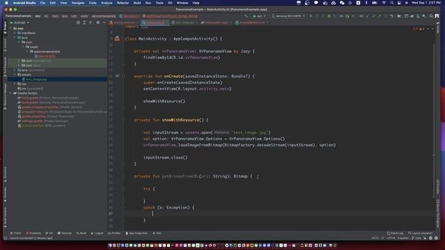Open the Terminal tool window
Screen dimensions: 445x250
click(65, 233)
